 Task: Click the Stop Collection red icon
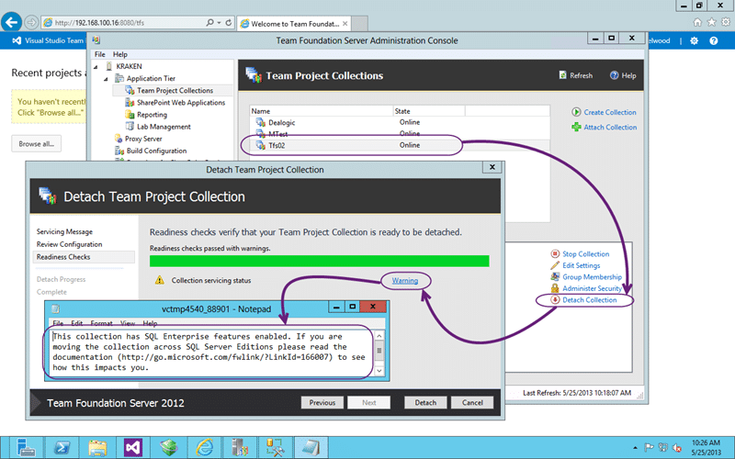coord(555,254)
